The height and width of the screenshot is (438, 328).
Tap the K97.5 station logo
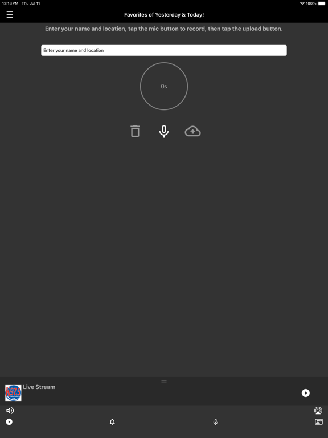pyautogui.click(x=14, y=393)
